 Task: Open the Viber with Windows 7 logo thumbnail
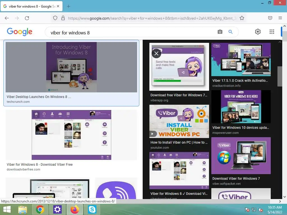pyautogui.click(x=241, y=156)
